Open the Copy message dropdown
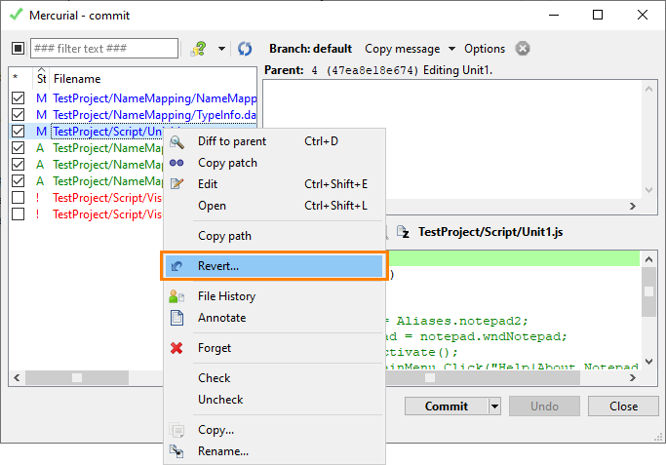The width and height of the screenshot is (666, 465). click(x=451, y=49)
